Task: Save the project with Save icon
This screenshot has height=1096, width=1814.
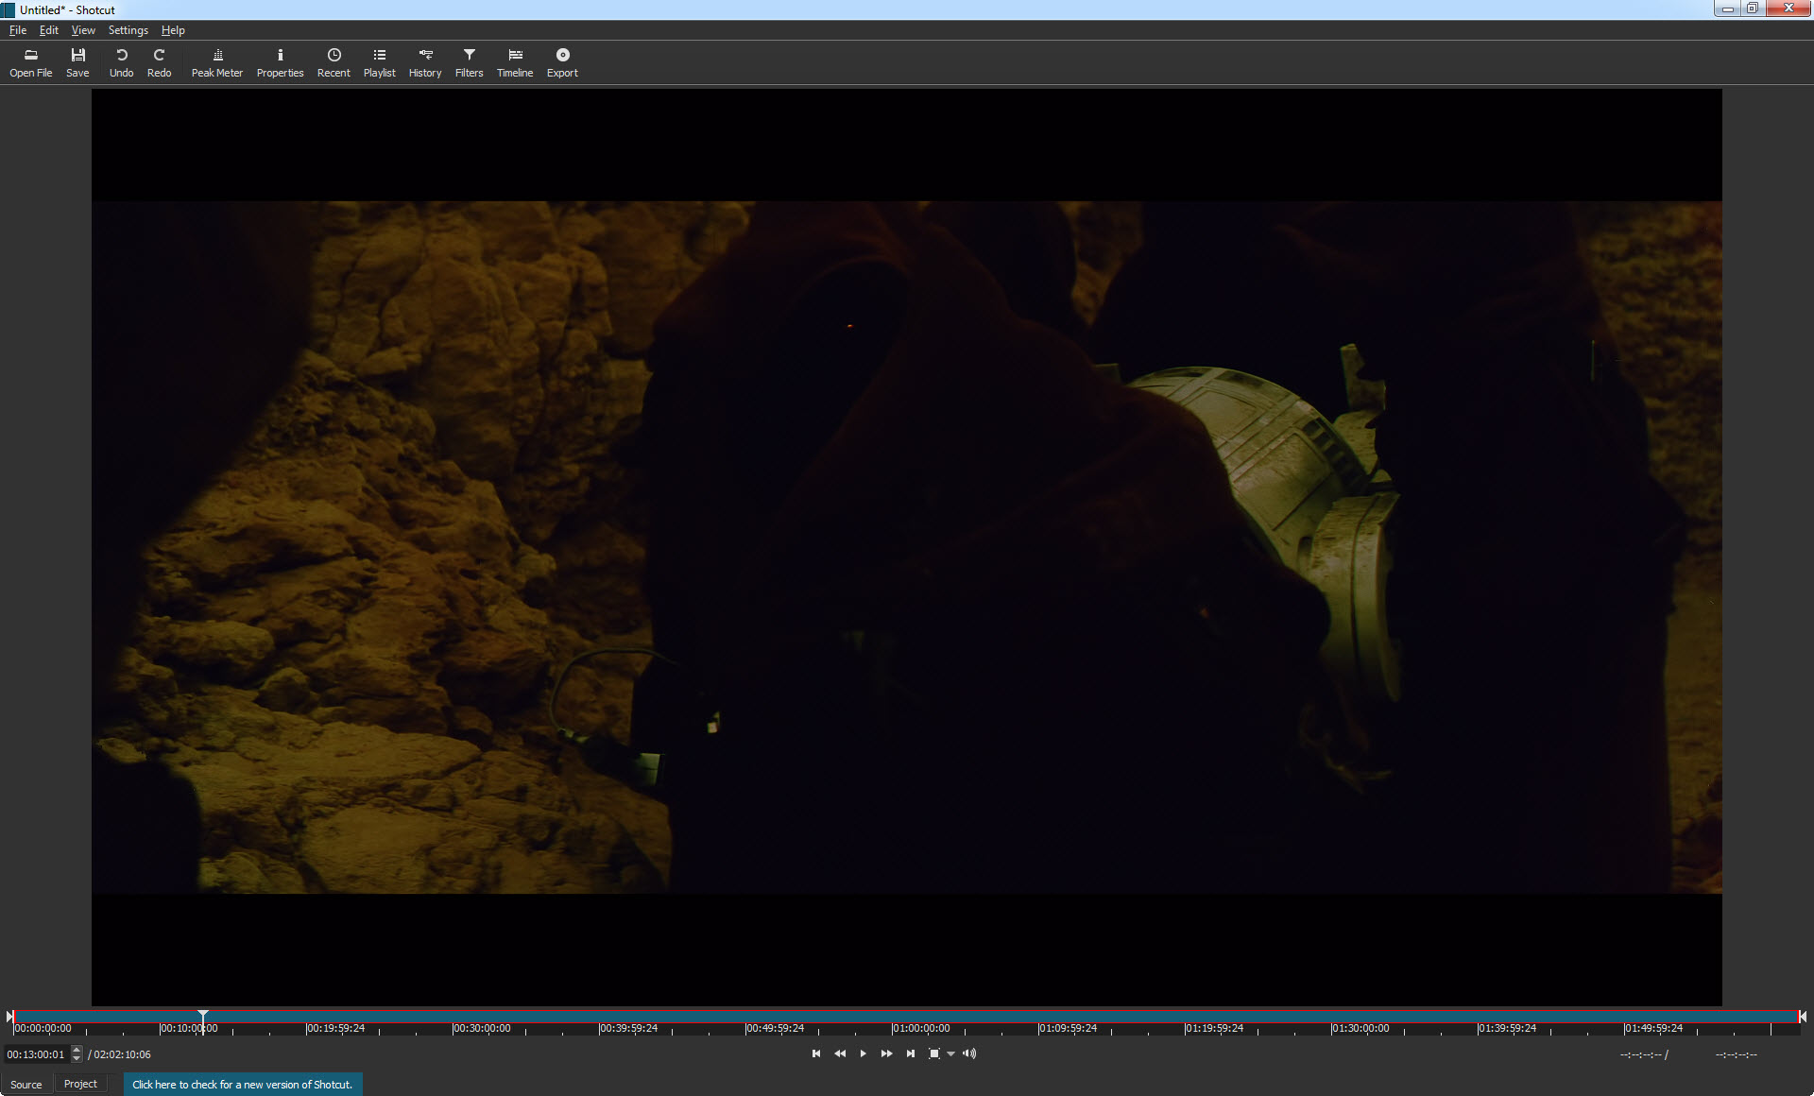Action: pyautogui.click(x=77, y=62)
